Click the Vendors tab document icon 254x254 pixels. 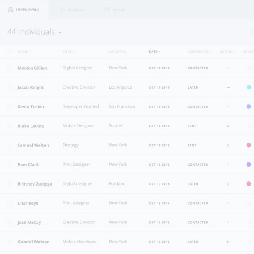pyautogui.click(x=62, y=9)
